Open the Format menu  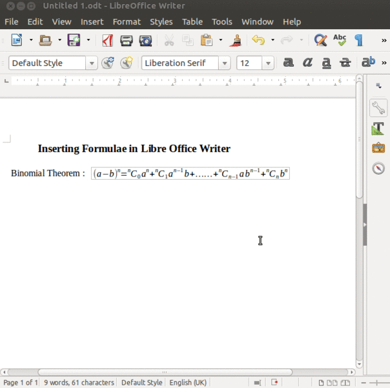coord(127,22)
